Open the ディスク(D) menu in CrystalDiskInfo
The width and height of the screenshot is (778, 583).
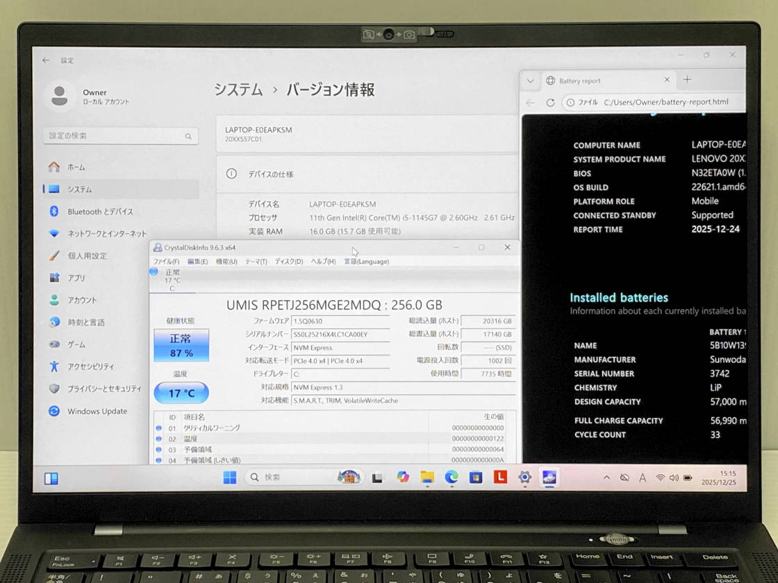(289, 262)
